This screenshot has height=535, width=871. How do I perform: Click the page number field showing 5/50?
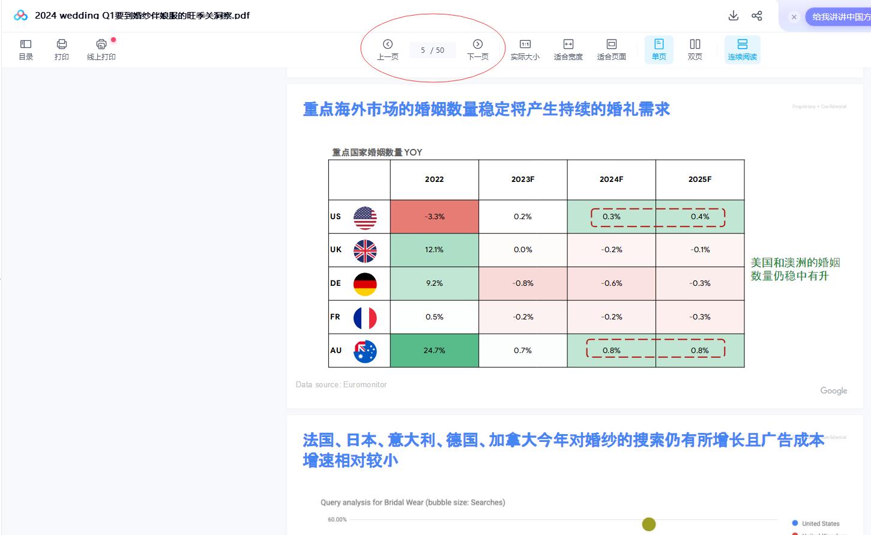(432, 50)
